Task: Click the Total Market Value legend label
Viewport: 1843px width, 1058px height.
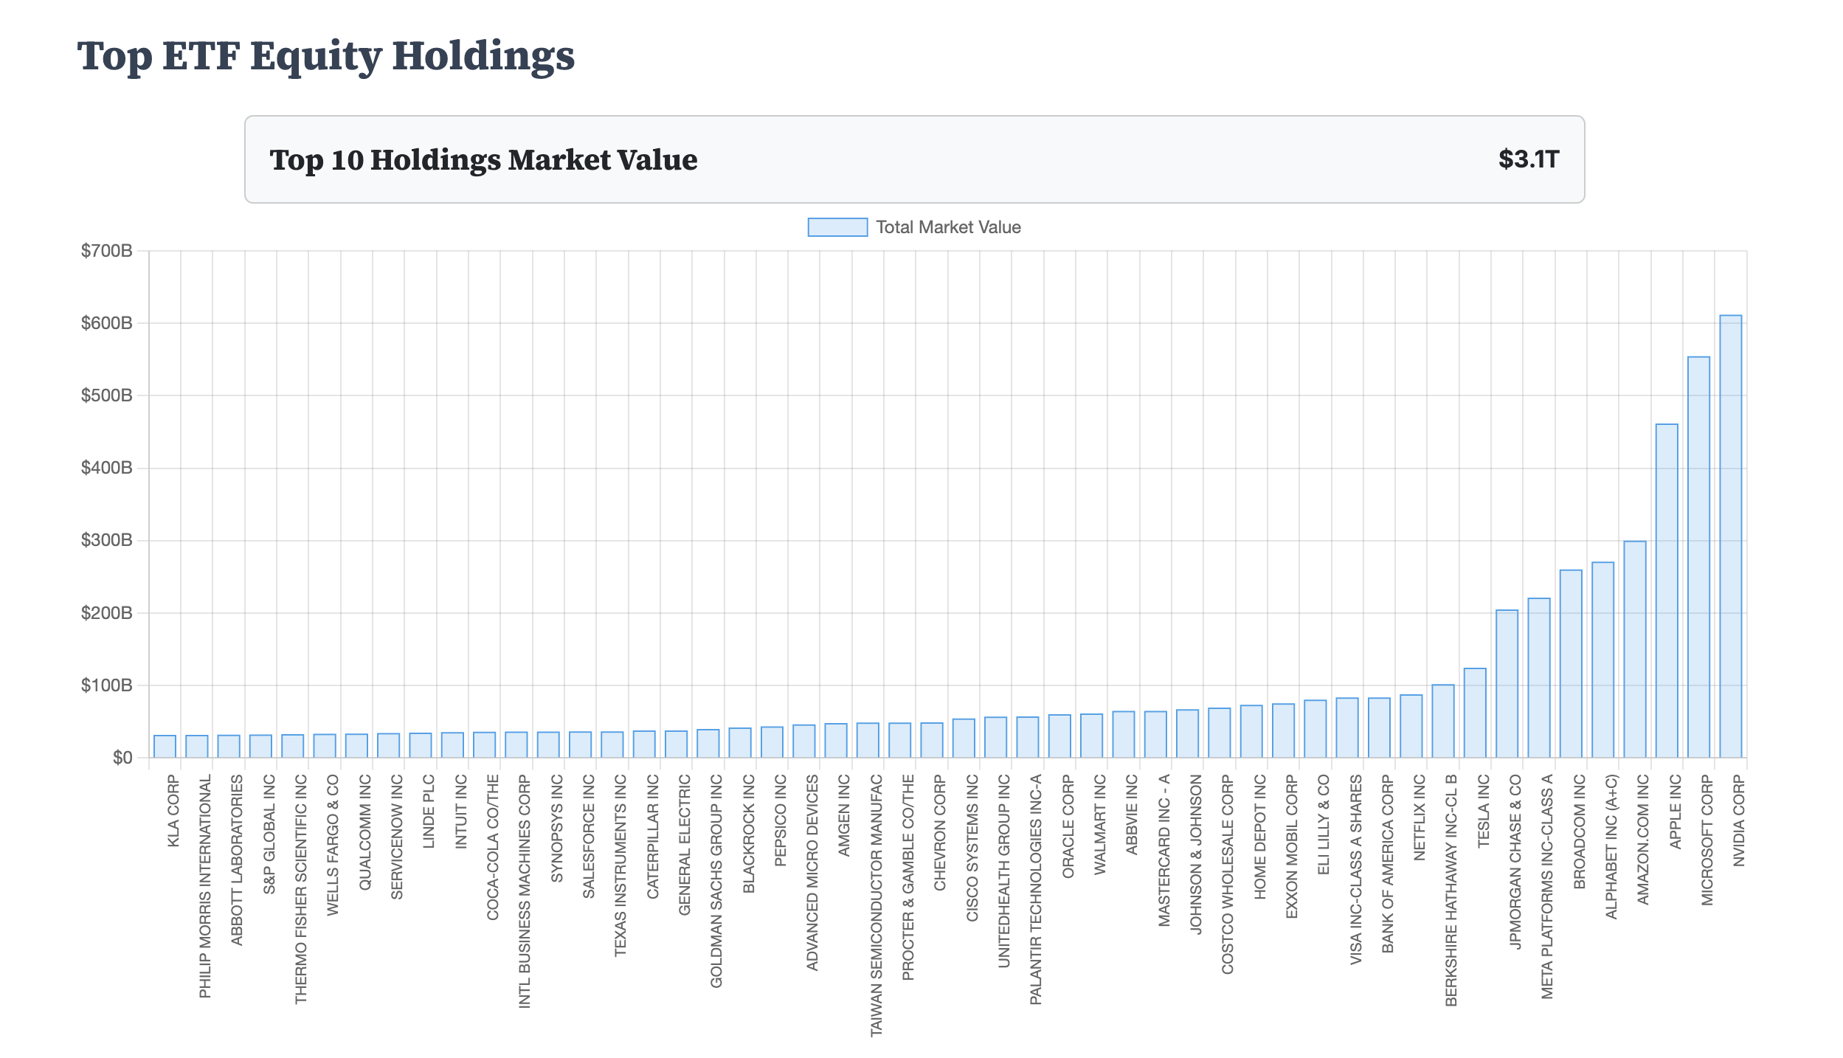Action: (948, 227)
